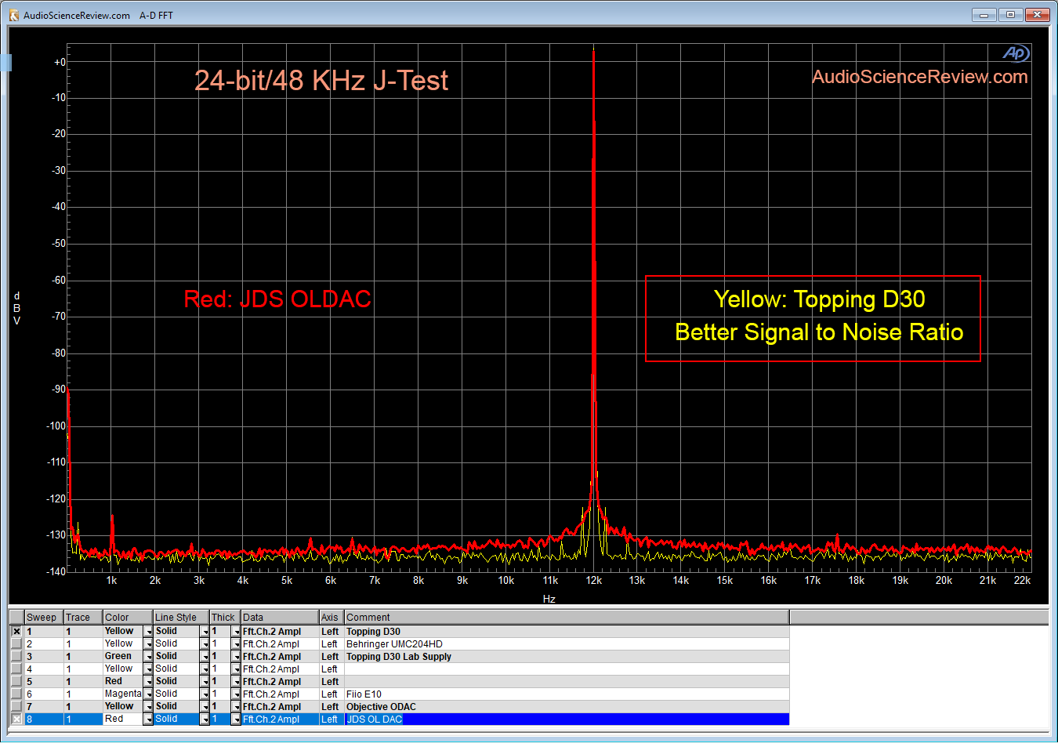Image resolution: width=1058 pixels, height=743 pixels.
Task: Open the Thick dropdown for sweep 1
Action: click(236, 631)
